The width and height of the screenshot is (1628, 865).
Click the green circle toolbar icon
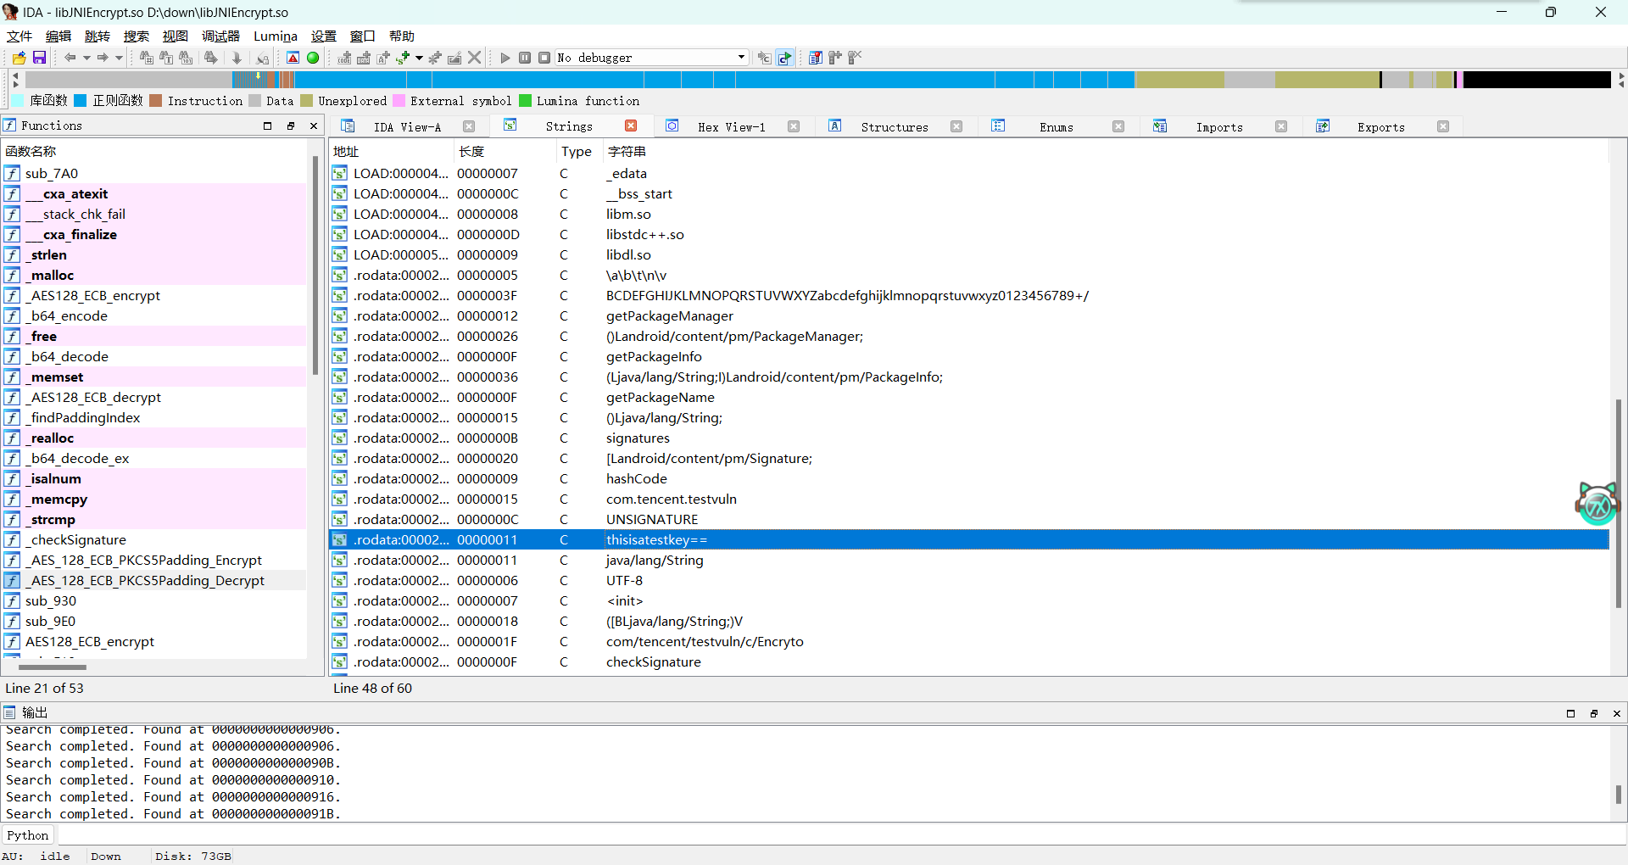pos(313,58)
